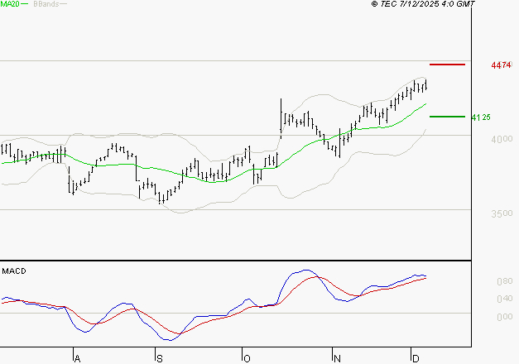Click the red 44.74 resistance level label
The image size is (519, 364).
tap(501, 65)
